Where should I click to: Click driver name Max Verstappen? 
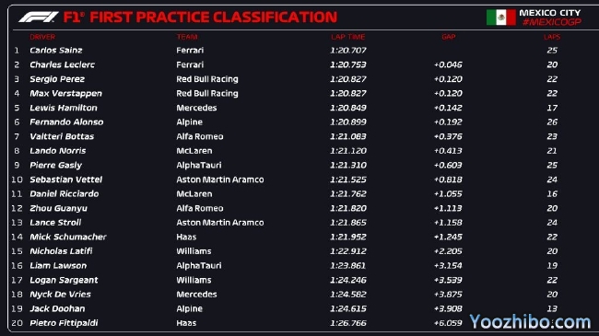click(x=65, y=94)
